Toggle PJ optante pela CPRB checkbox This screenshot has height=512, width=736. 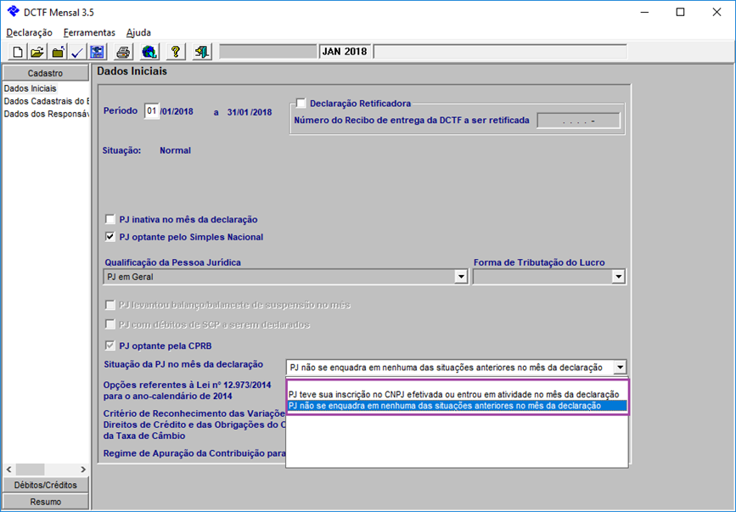pyautogui.click(x=110, y=346)
